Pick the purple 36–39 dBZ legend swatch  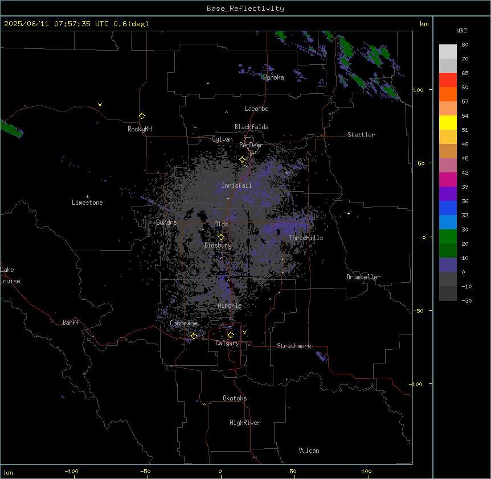pos(448,194)
